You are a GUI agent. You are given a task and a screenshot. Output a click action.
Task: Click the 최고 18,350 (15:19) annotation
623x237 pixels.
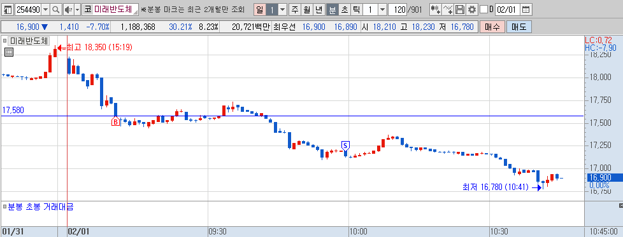(x=99, y=48)
